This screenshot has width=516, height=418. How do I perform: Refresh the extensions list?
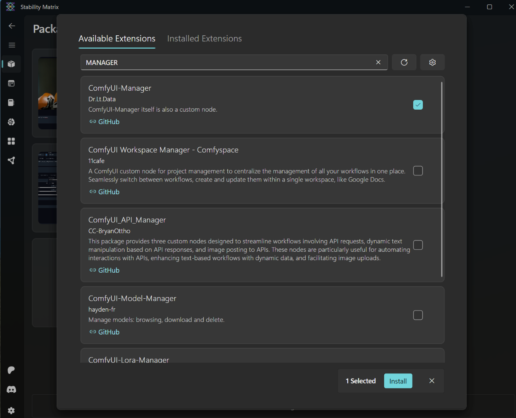(404, 62)
